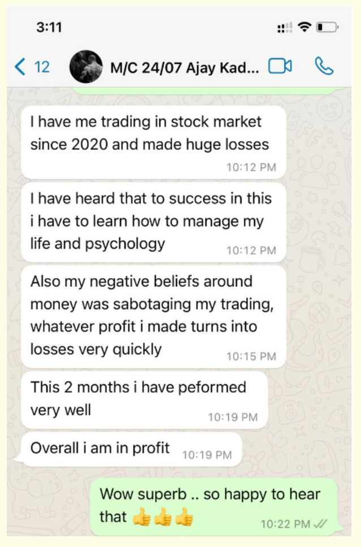Viewport: 361px width, 547px height.
Task: Start a video call
Action: [280, 67]
